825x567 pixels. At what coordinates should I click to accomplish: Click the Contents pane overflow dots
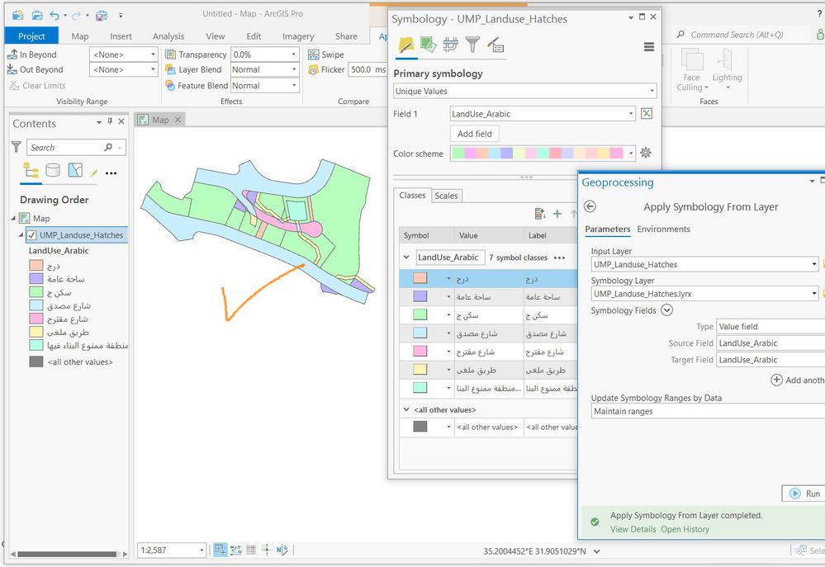[x=111, y=173]
